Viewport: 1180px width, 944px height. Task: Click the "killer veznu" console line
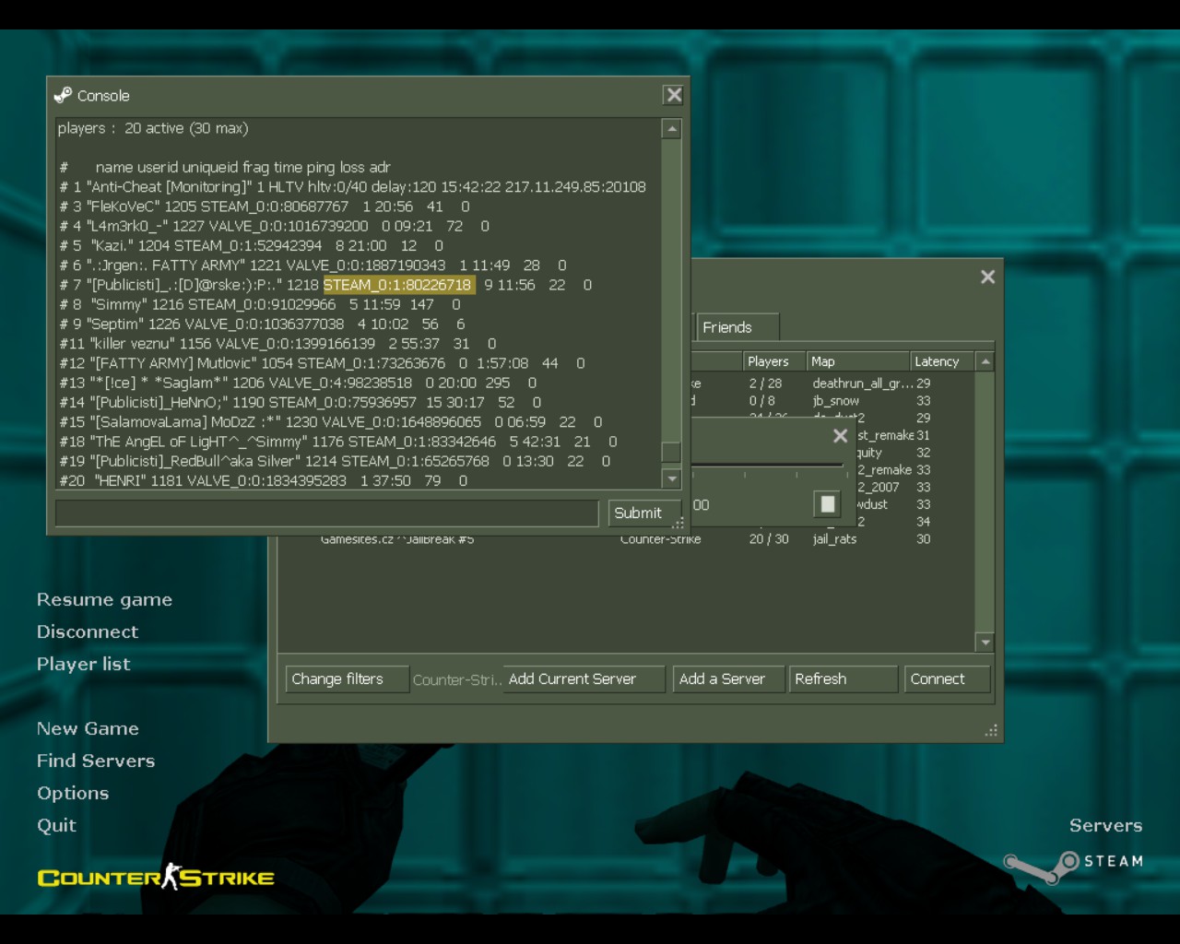coord(277,344)
